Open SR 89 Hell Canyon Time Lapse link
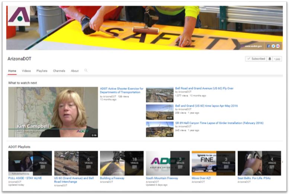This screenshot has height=194, width=289. (x=219, y=123)
